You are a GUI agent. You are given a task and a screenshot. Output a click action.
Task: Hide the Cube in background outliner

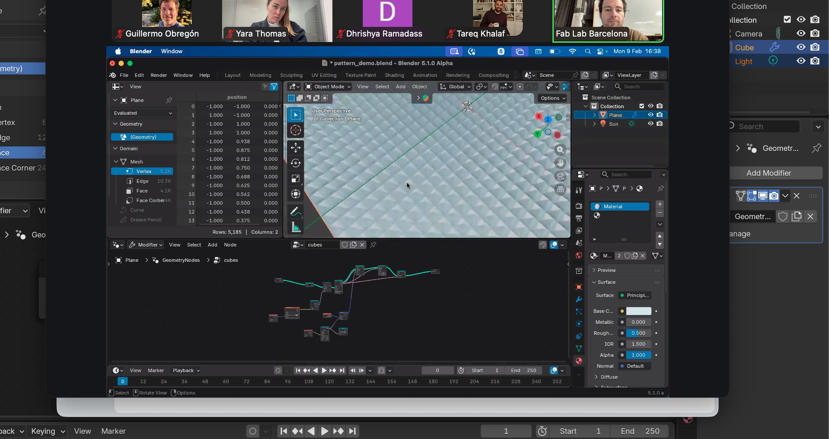tap(801, 47)
